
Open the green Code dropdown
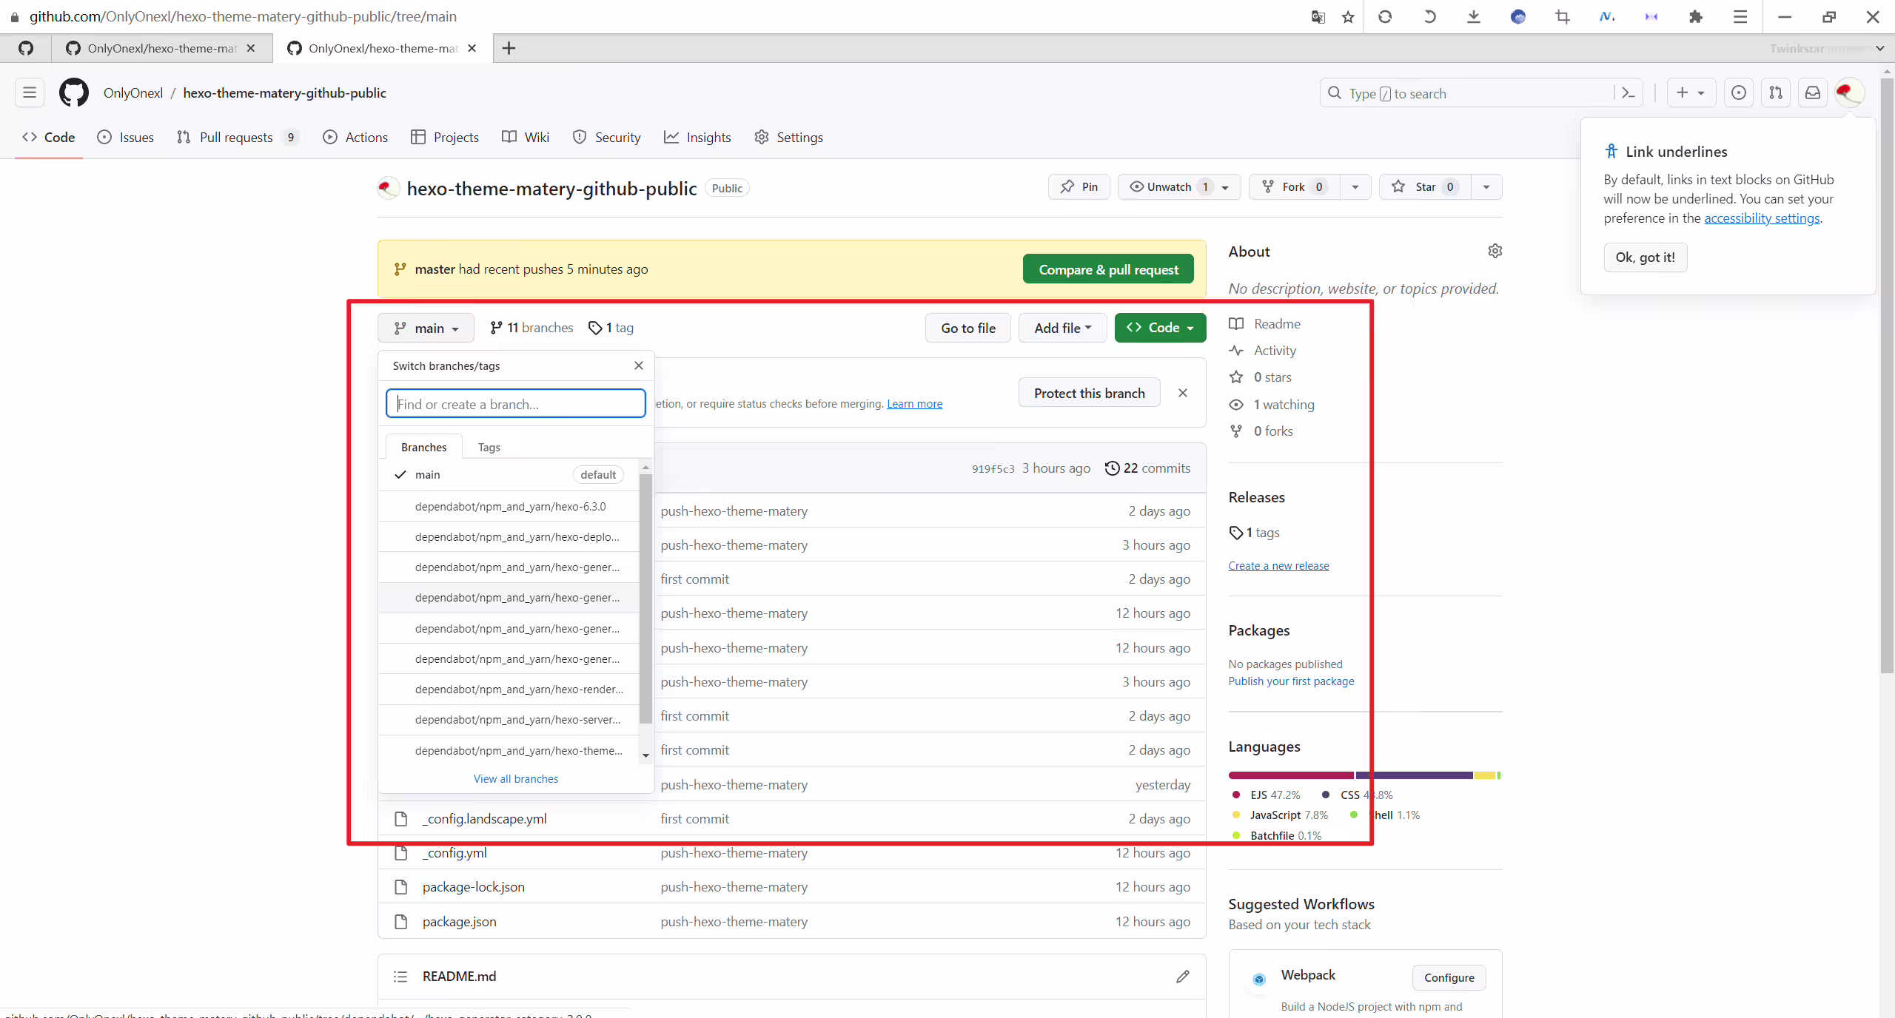tap(1160, 328)
